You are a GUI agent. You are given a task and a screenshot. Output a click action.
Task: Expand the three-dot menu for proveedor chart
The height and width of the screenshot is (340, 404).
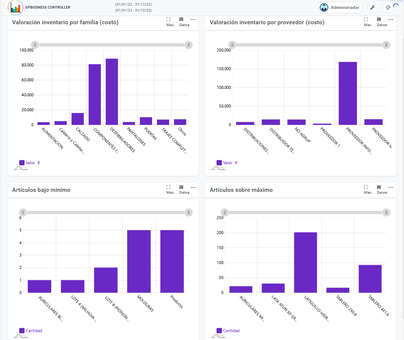(x=391, y=19)
